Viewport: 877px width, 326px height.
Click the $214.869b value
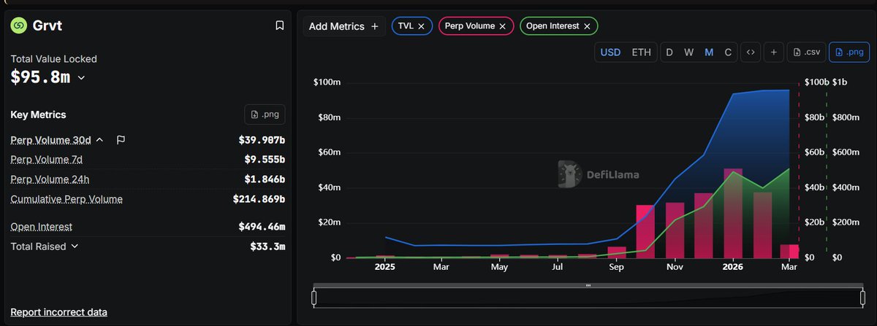point(259,199)
